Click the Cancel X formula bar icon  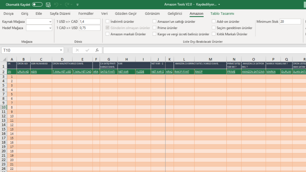click(77, 50)
